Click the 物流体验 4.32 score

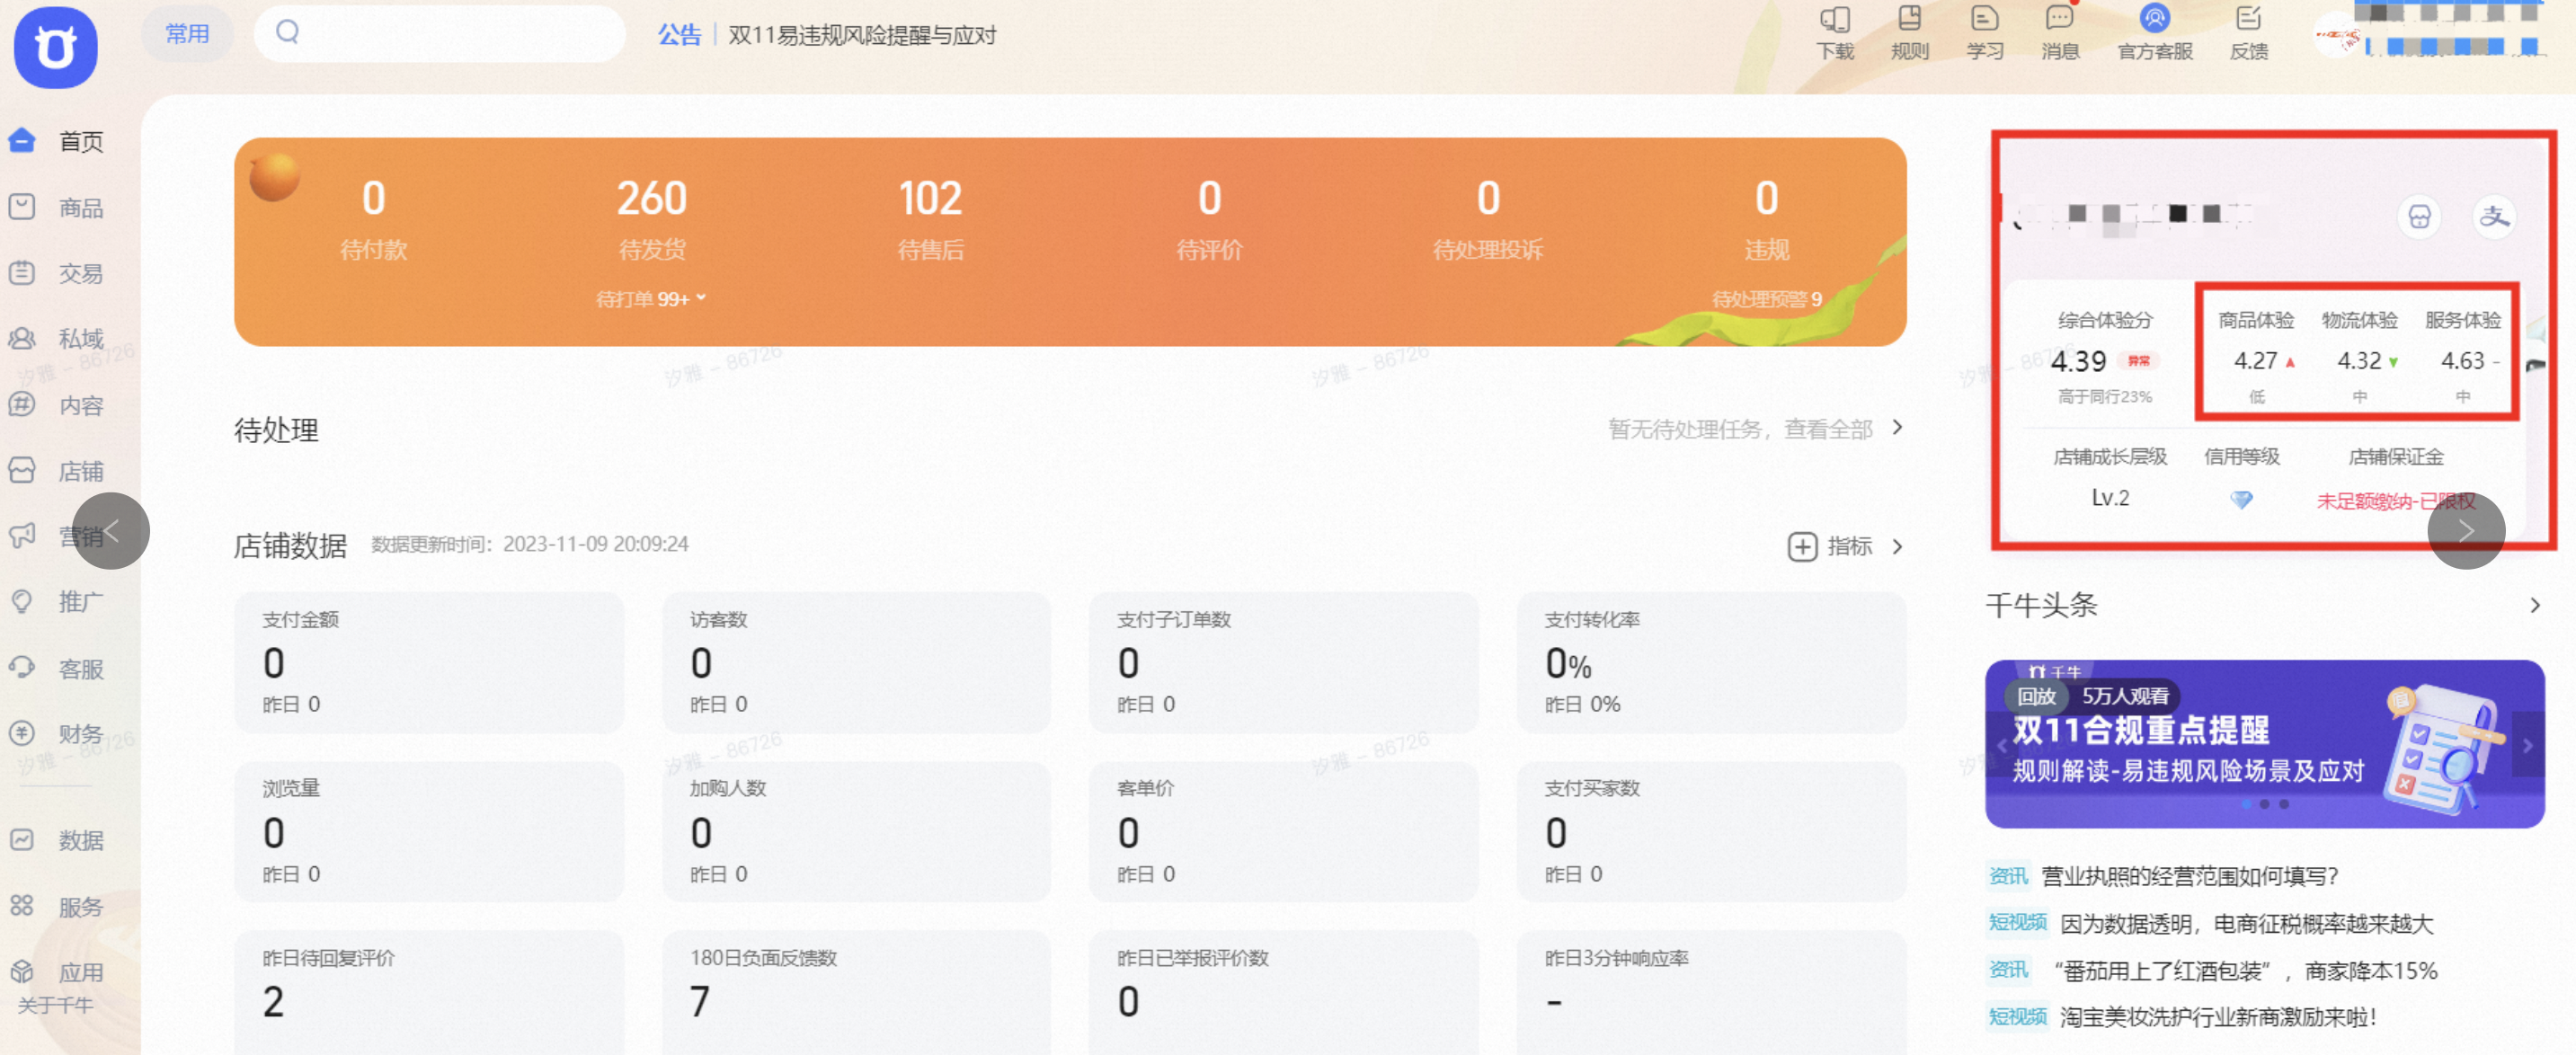[2360, 360]
